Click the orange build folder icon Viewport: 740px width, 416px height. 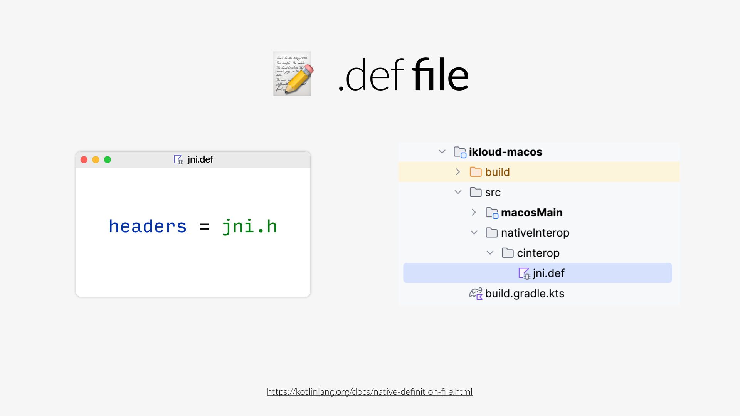[476, 172]
